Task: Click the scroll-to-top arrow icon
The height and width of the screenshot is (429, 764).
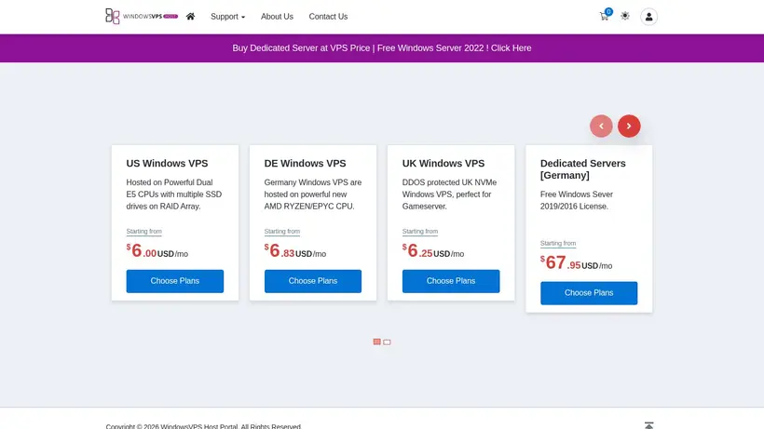Action: 648,425
